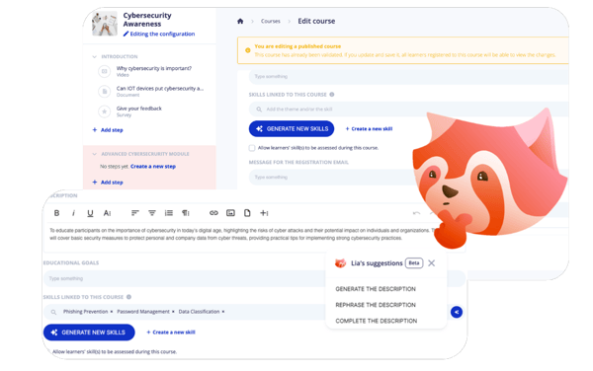Choose Complete the description suggestion
The image size is (593, 371).
[x=377, y=321]
